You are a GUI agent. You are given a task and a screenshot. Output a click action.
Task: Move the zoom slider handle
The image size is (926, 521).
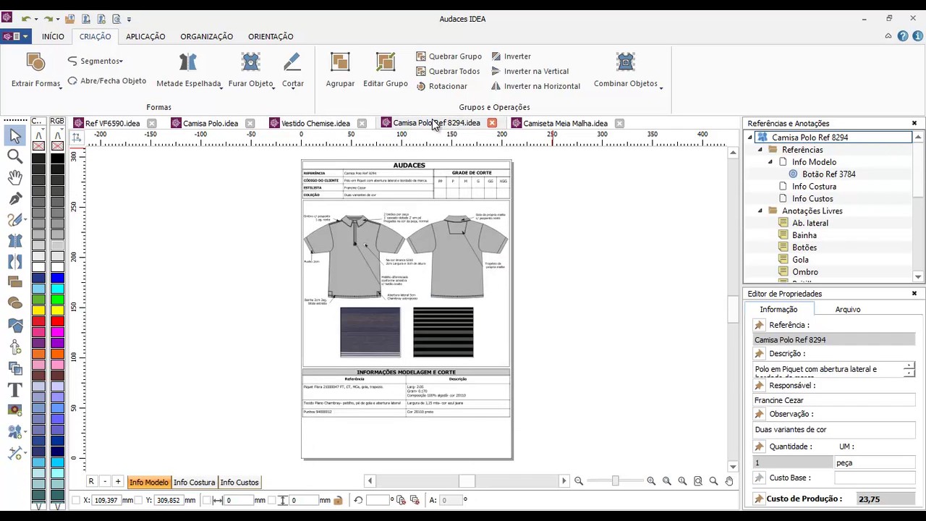616,480
